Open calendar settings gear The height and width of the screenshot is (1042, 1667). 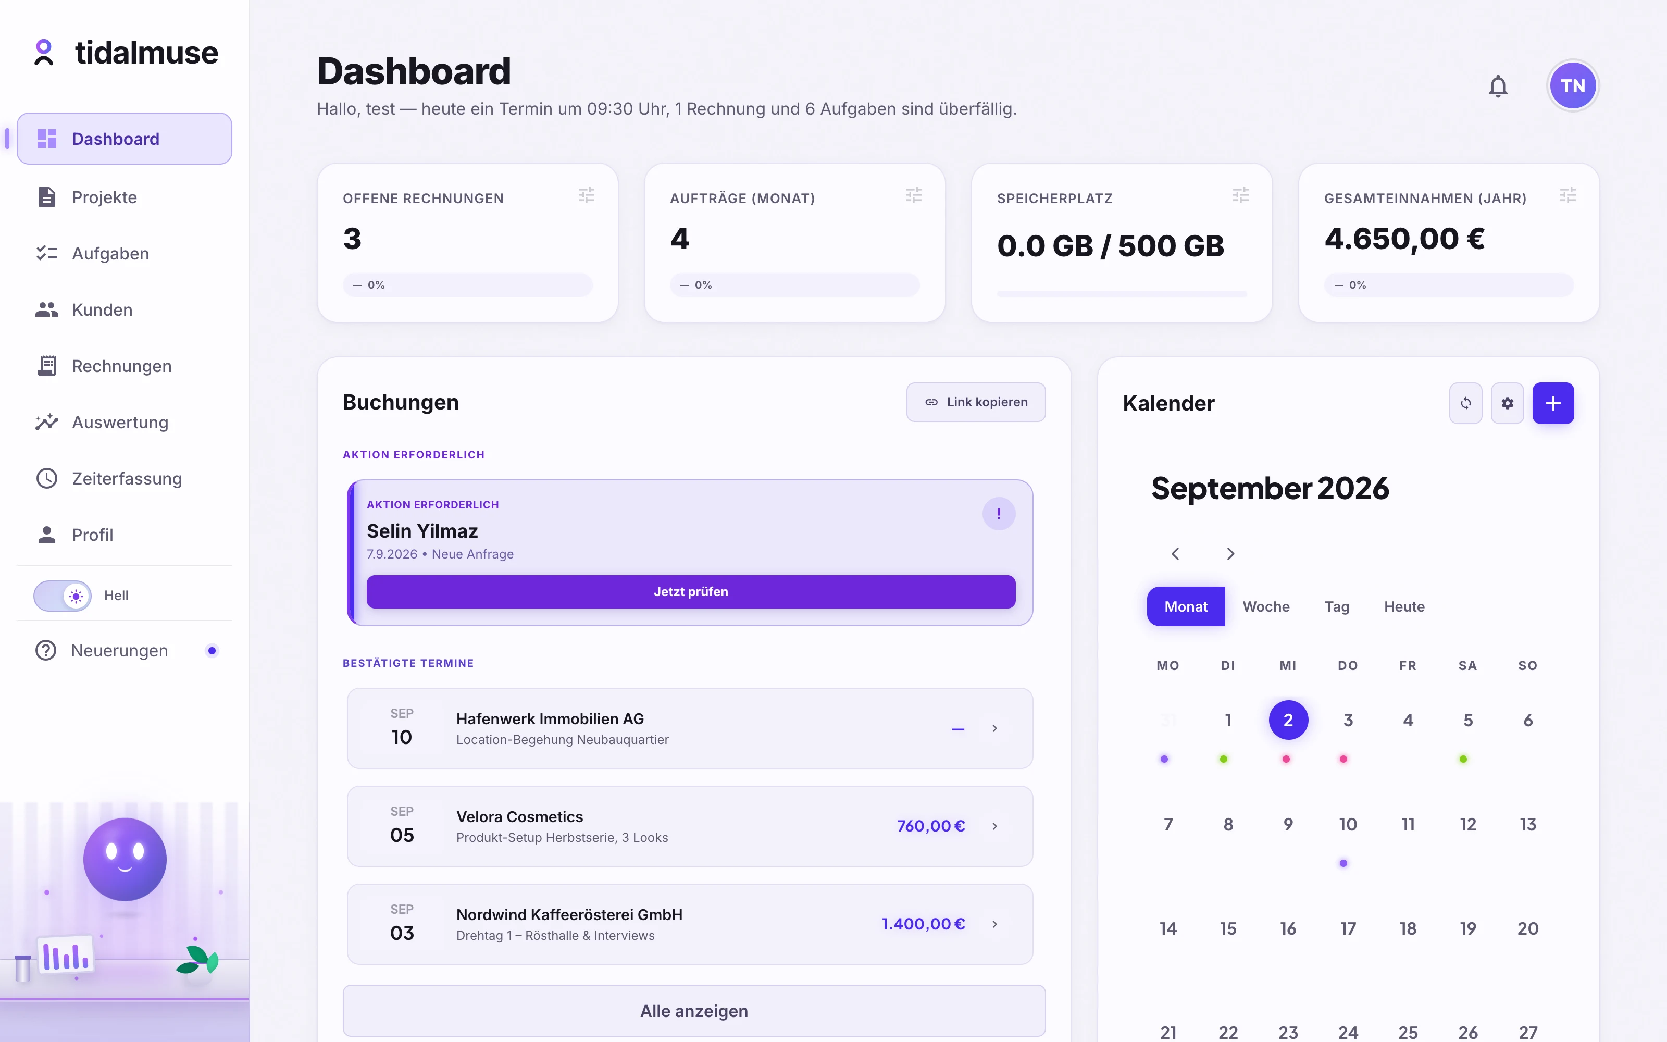pyautogui.click(x=1507, y=403)
